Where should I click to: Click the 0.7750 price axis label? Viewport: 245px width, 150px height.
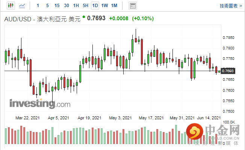tap(228, 59)
